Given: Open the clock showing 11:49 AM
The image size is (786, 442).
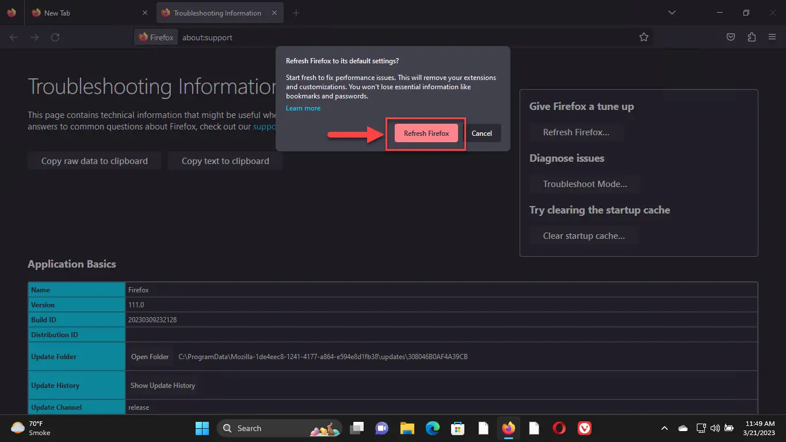Looking at the screenshot, I should point(758,428).
